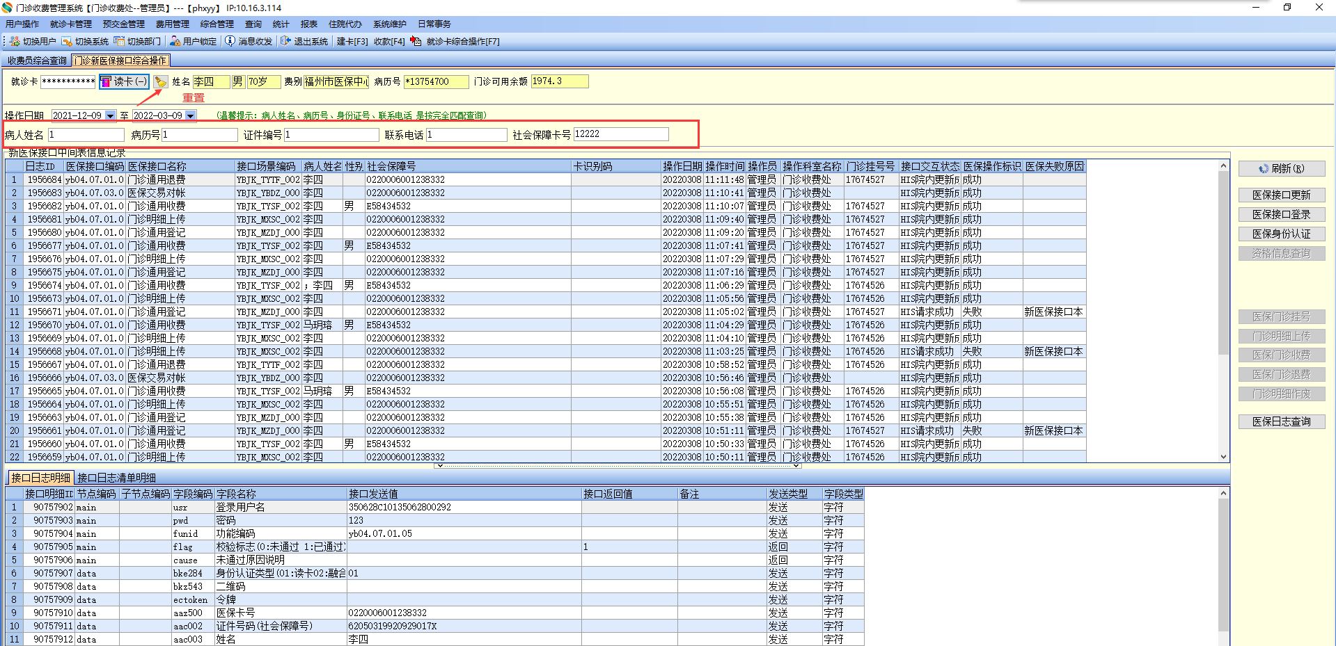Click the 切换部门 switch department icon
Image resolution: width=1336 pixels, height=646 pixels.
tap(119, 42)
